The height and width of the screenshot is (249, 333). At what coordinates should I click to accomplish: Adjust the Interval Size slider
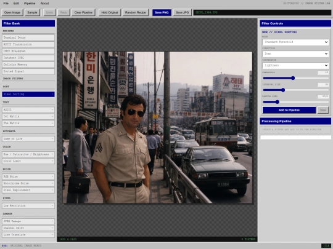295,90
